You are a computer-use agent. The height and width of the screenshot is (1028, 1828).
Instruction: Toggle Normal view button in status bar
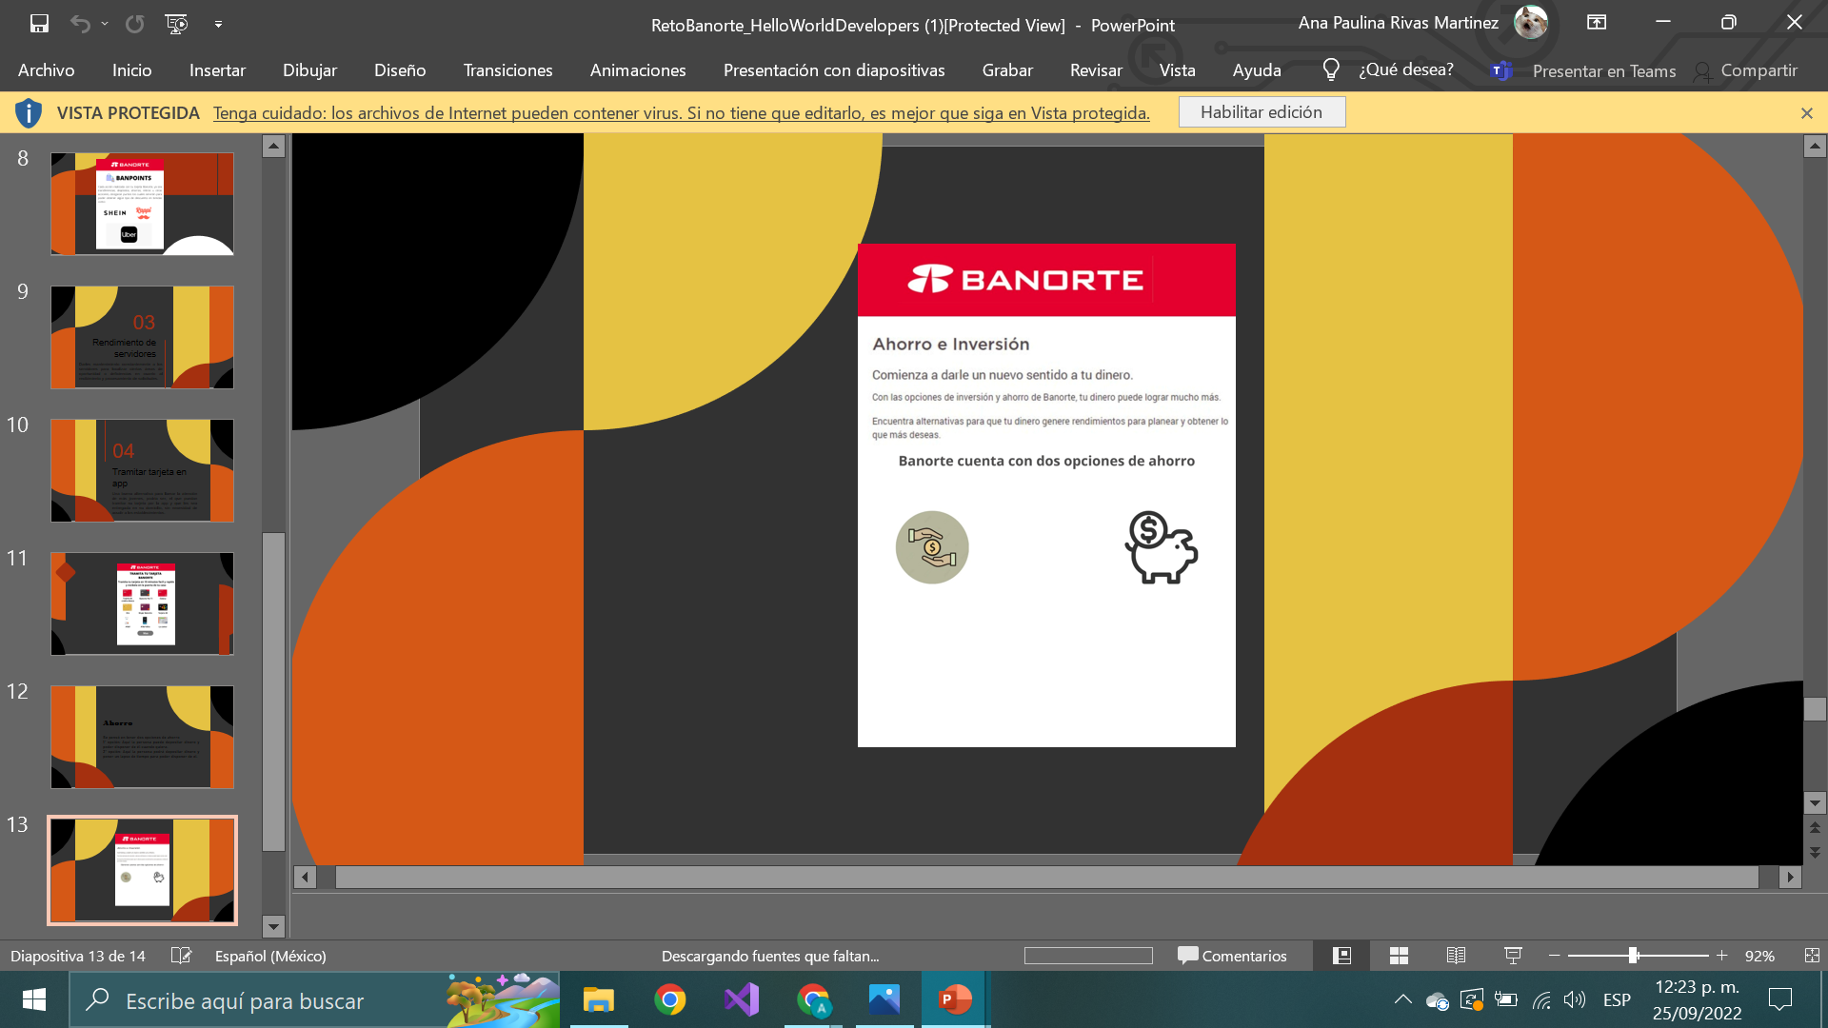(1341, 956)
